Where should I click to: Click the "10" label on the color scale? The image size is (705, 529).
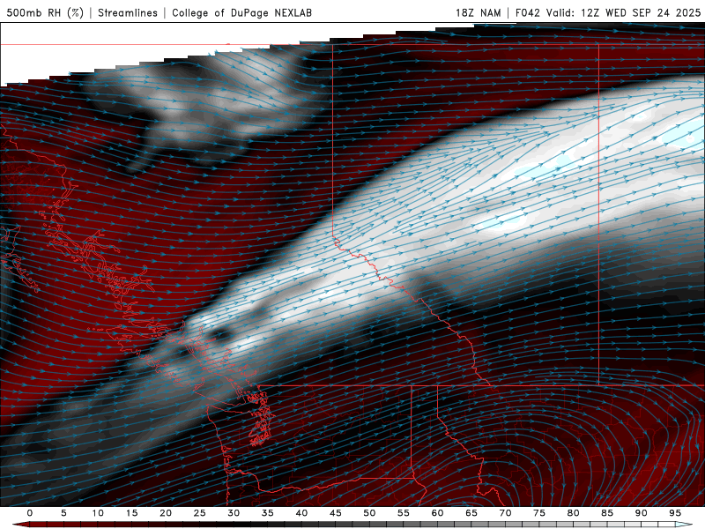coord(98,513)
